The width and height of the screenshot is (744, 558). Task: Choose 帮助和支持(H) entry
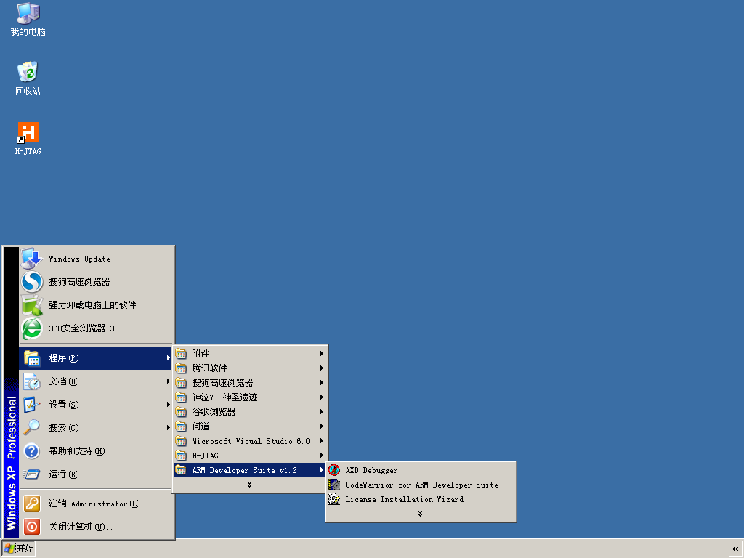[97, 451]
